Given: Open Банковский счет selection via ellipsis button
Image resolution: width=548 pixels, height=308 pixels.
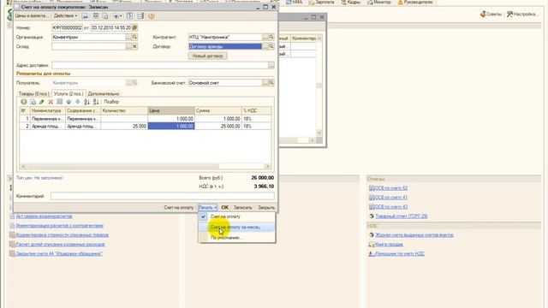Looking at the screenshot, I should tap(265, 83).
